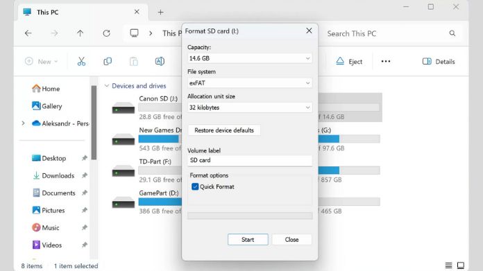The height and width of the screenshot is (271, 483).
Task: Open the Allocation unit size dropdown
Action: pos(250,107)
